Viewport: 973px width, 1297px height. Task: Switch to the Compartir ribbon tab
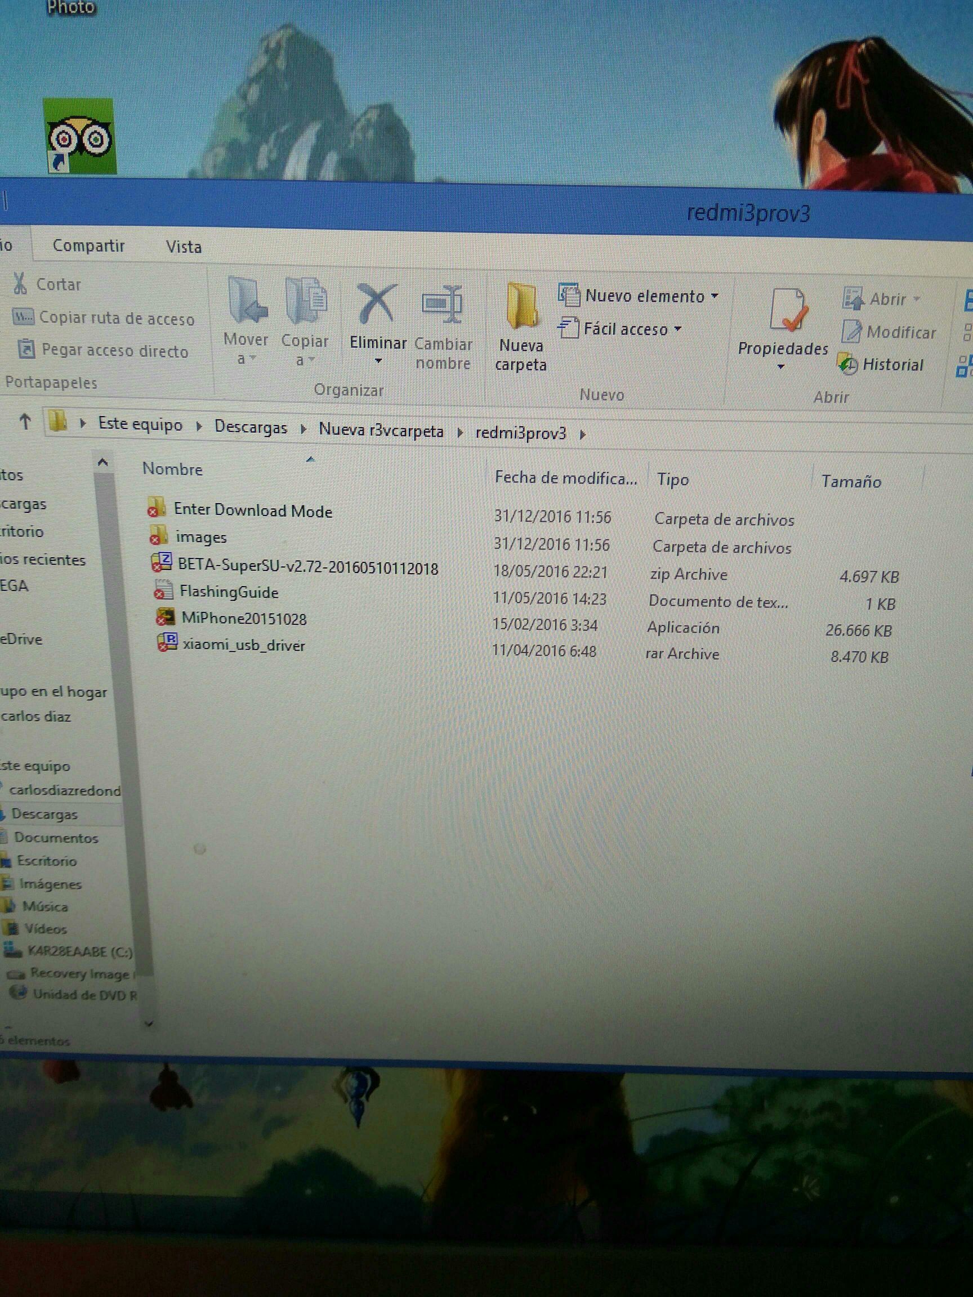click(88, 245)
